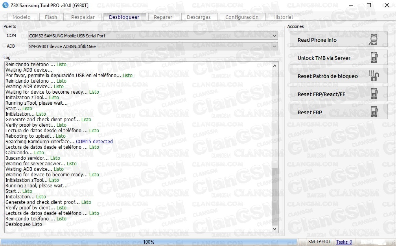Click Unlock TMB via Server button
This screenshot has width=396, height=246.
(339, 58)
